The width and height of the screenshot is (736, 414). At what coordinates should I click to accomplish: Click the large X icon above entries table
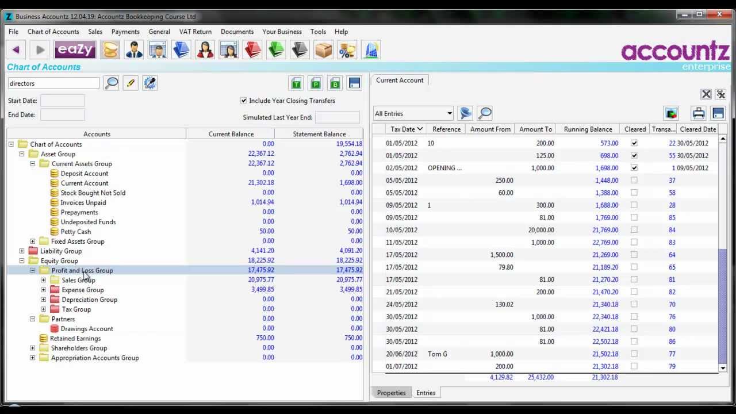[x=706, y=94]
